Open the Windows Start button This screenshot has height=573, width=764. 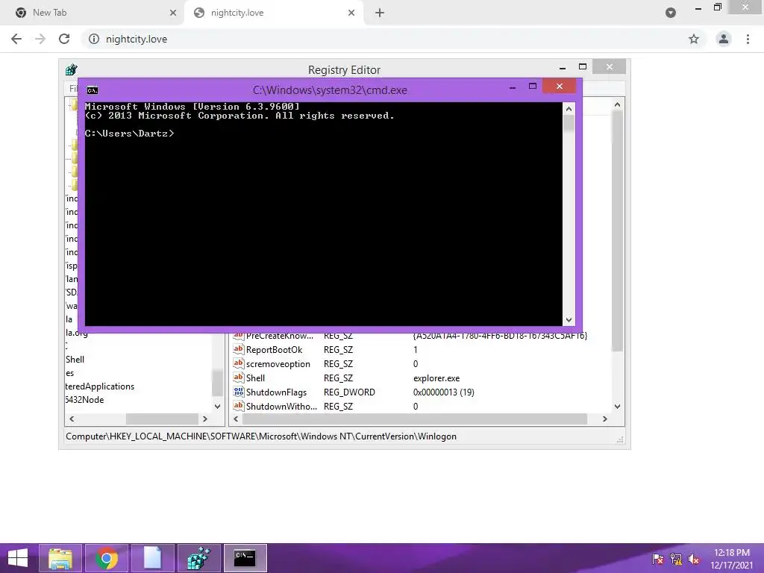(x=18, y=558)
